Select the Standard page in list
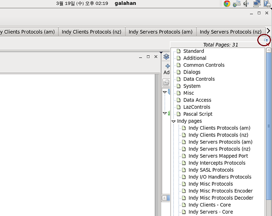 (193, 51)
